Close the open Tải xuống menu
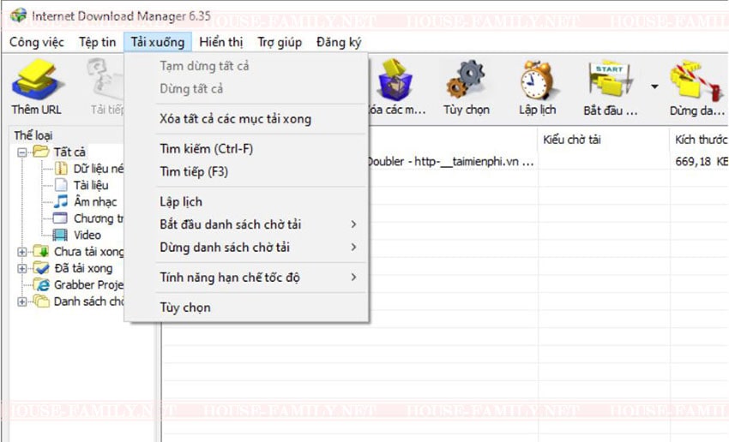The width and height of the screenshot is (729, 442). (158, 42)
